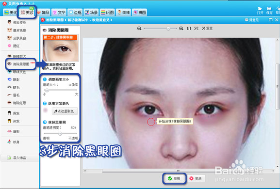Select the 皮肤美白 skin whitening tool

click(x=17, y=38)
